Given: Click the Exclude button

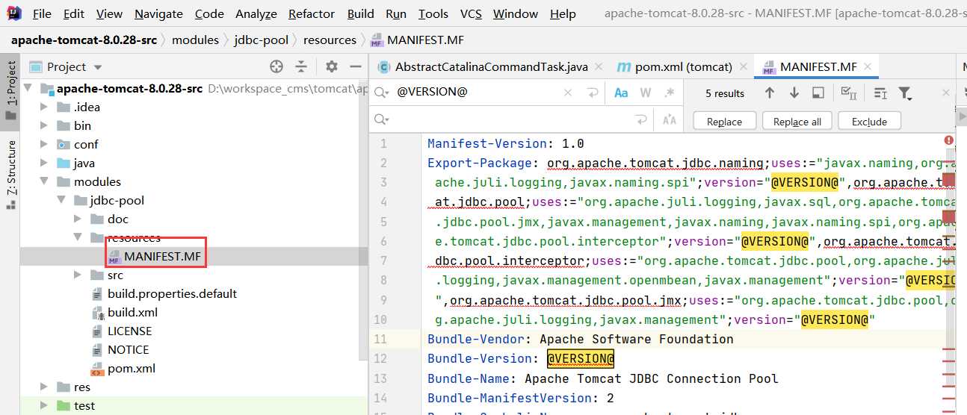Looking at the screenshot, I should (x=869, y=122).
